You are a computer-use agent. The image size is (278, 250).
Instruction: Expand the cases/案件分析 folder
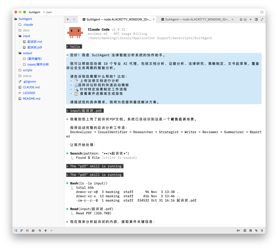[38, 64]
